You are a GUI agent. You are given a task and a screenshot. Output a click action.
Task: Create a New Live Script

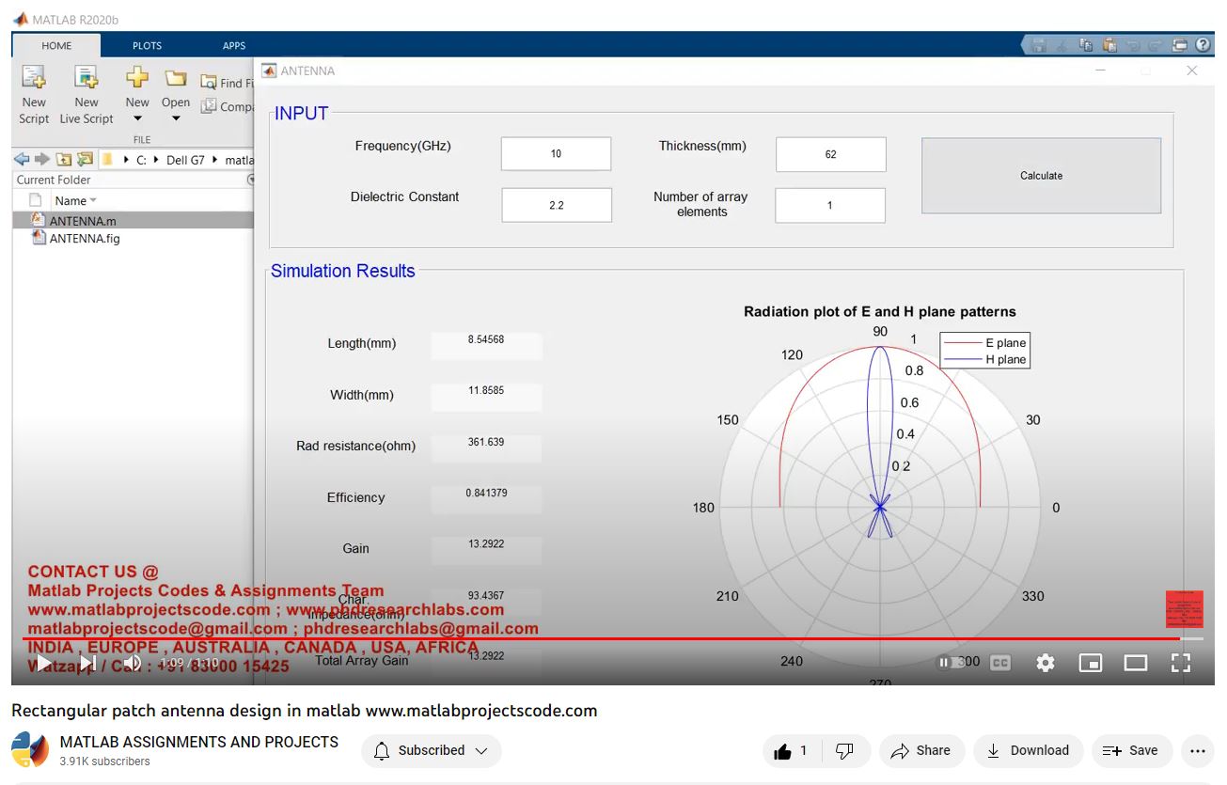point(87,94)
